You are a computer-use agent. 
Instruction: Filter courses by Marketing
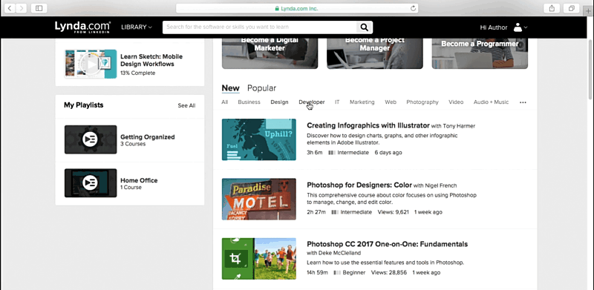[362, 102]
